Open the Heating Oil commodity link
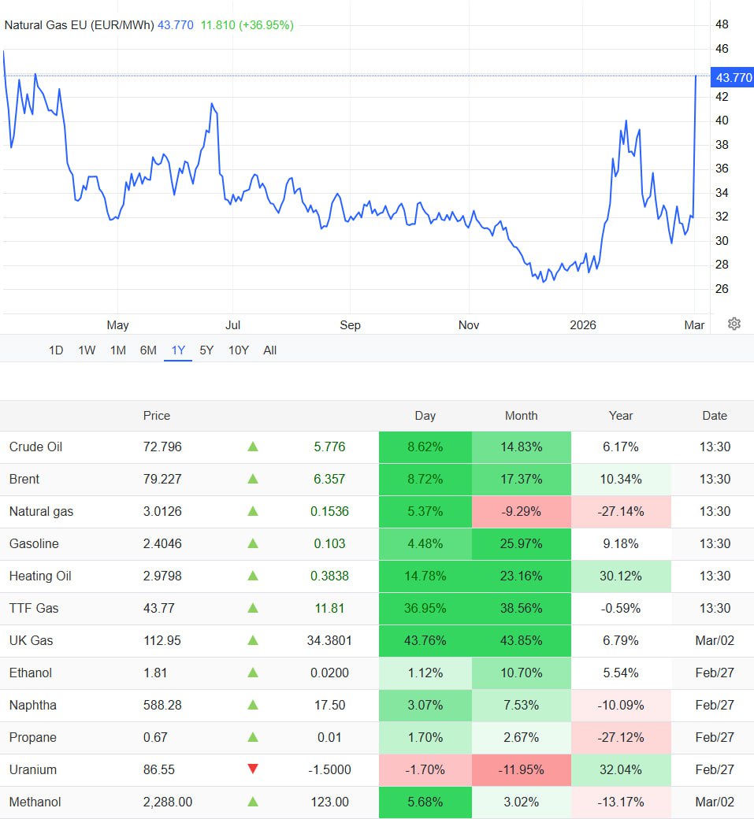The image size is (754, 819). pyautogui.click(x=40, y=576)
